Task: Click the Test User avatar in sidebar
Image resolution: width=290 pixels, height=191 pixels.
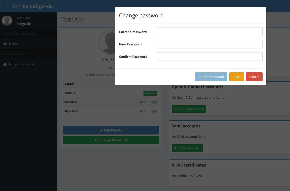Action: 7,20
